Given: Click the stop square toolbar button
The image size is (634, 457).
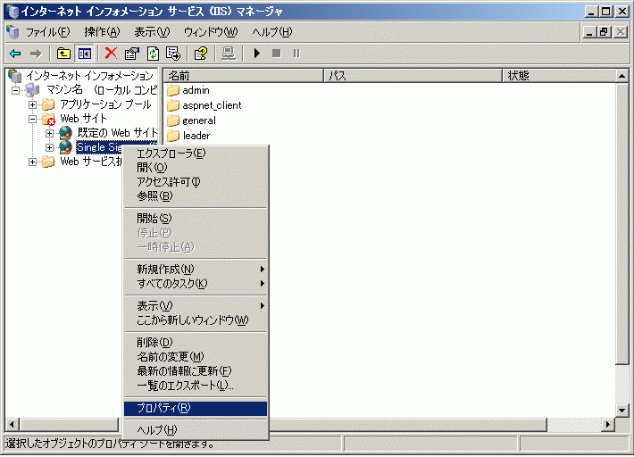Looking at the screenshot, I should pos(277,54).
